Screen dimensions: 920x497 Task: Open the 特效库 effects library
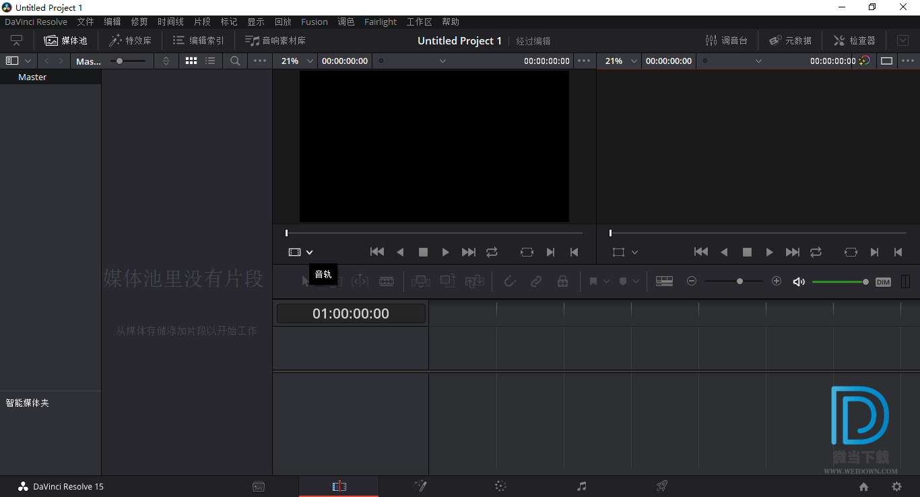pos(130,40)
